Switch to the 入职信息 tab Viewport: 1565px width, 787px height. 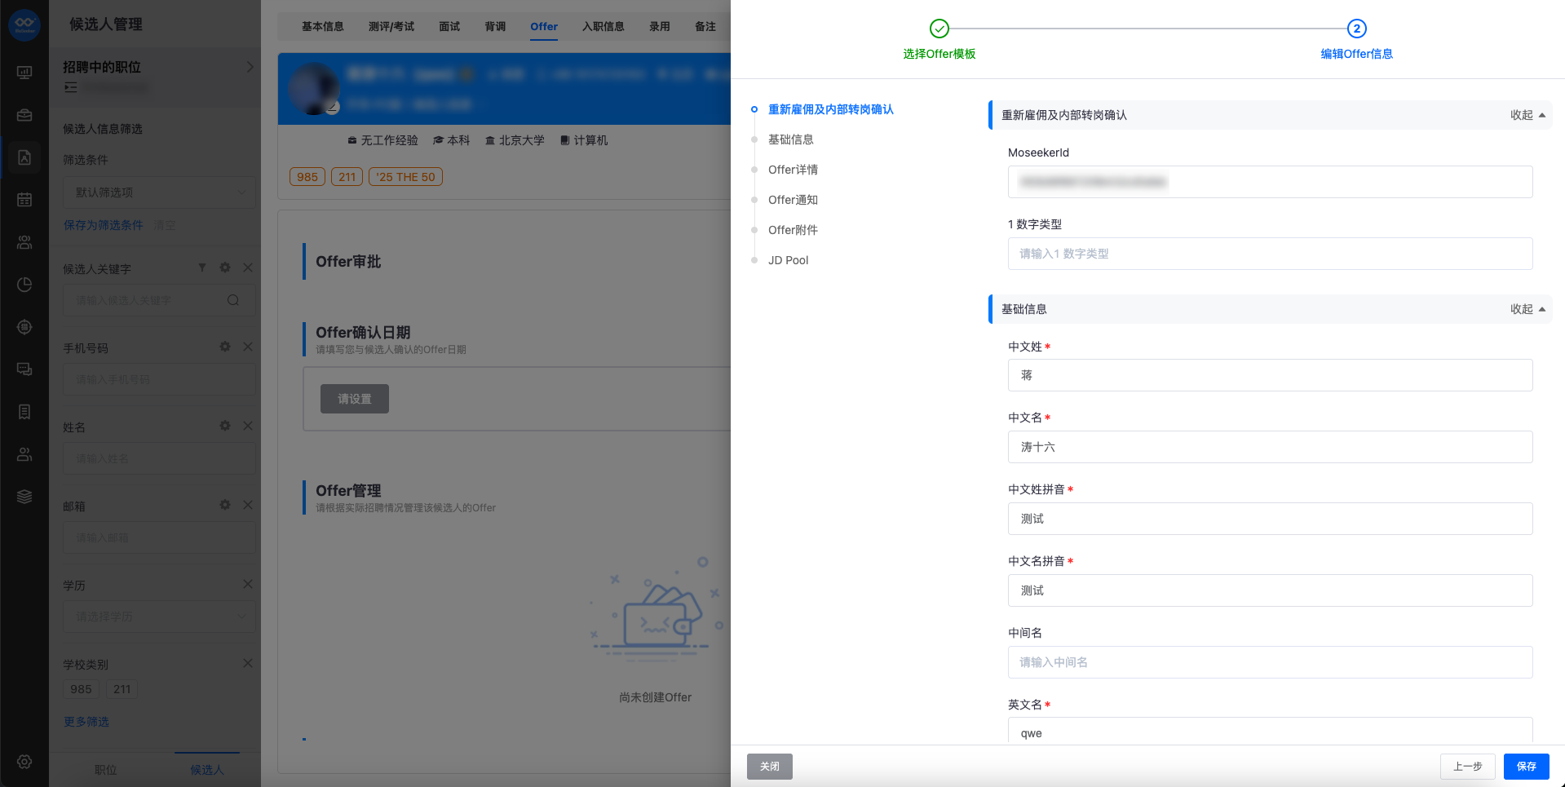603,26
